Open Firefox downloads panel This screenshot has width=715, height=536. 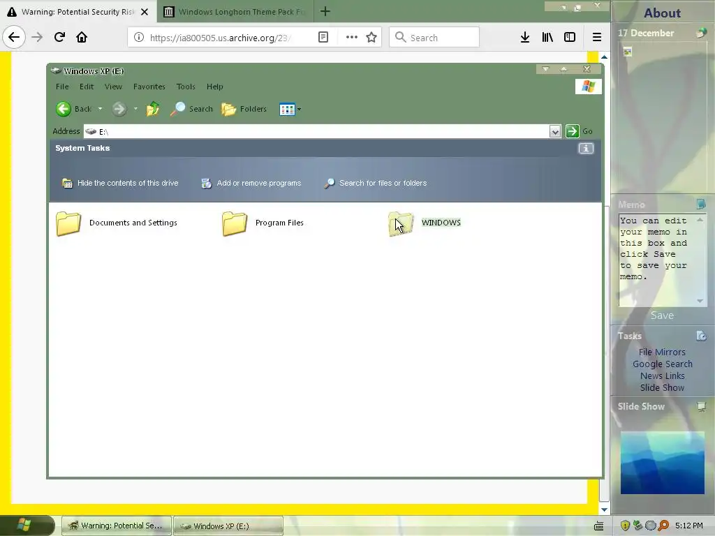(525, 38)
